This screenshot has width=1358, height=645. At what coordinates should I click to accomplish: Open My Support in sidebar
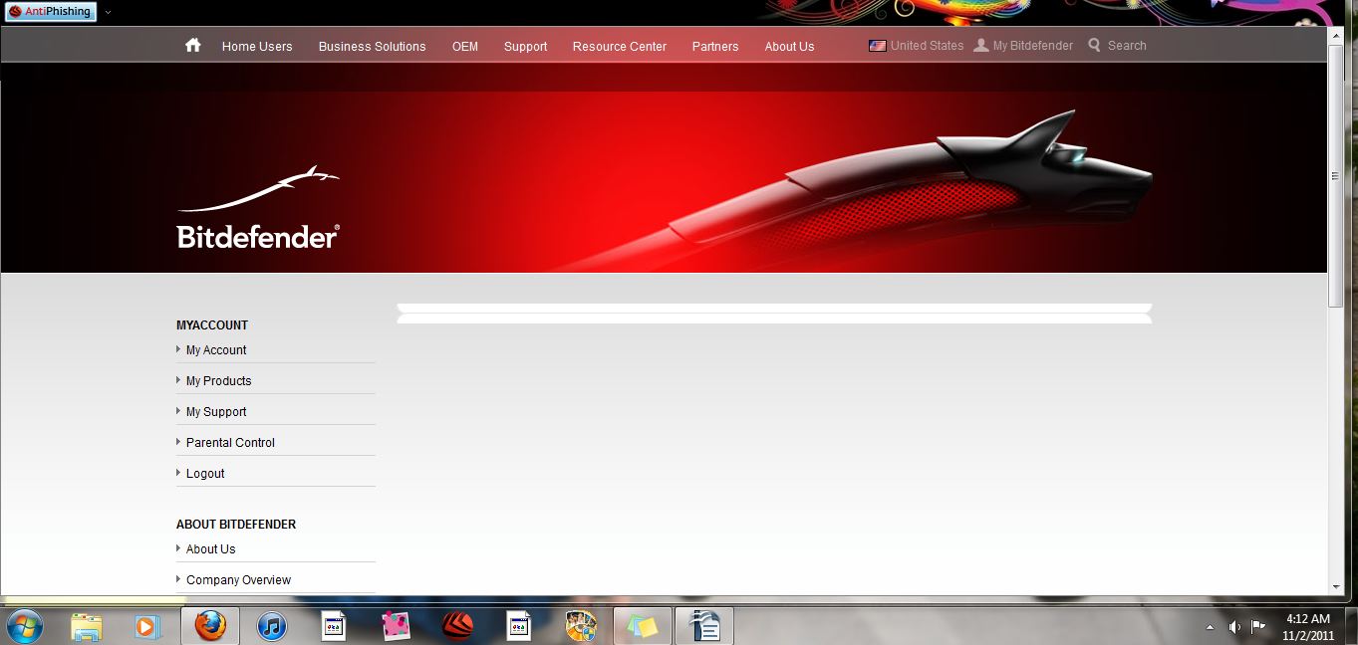coord(216,412)
